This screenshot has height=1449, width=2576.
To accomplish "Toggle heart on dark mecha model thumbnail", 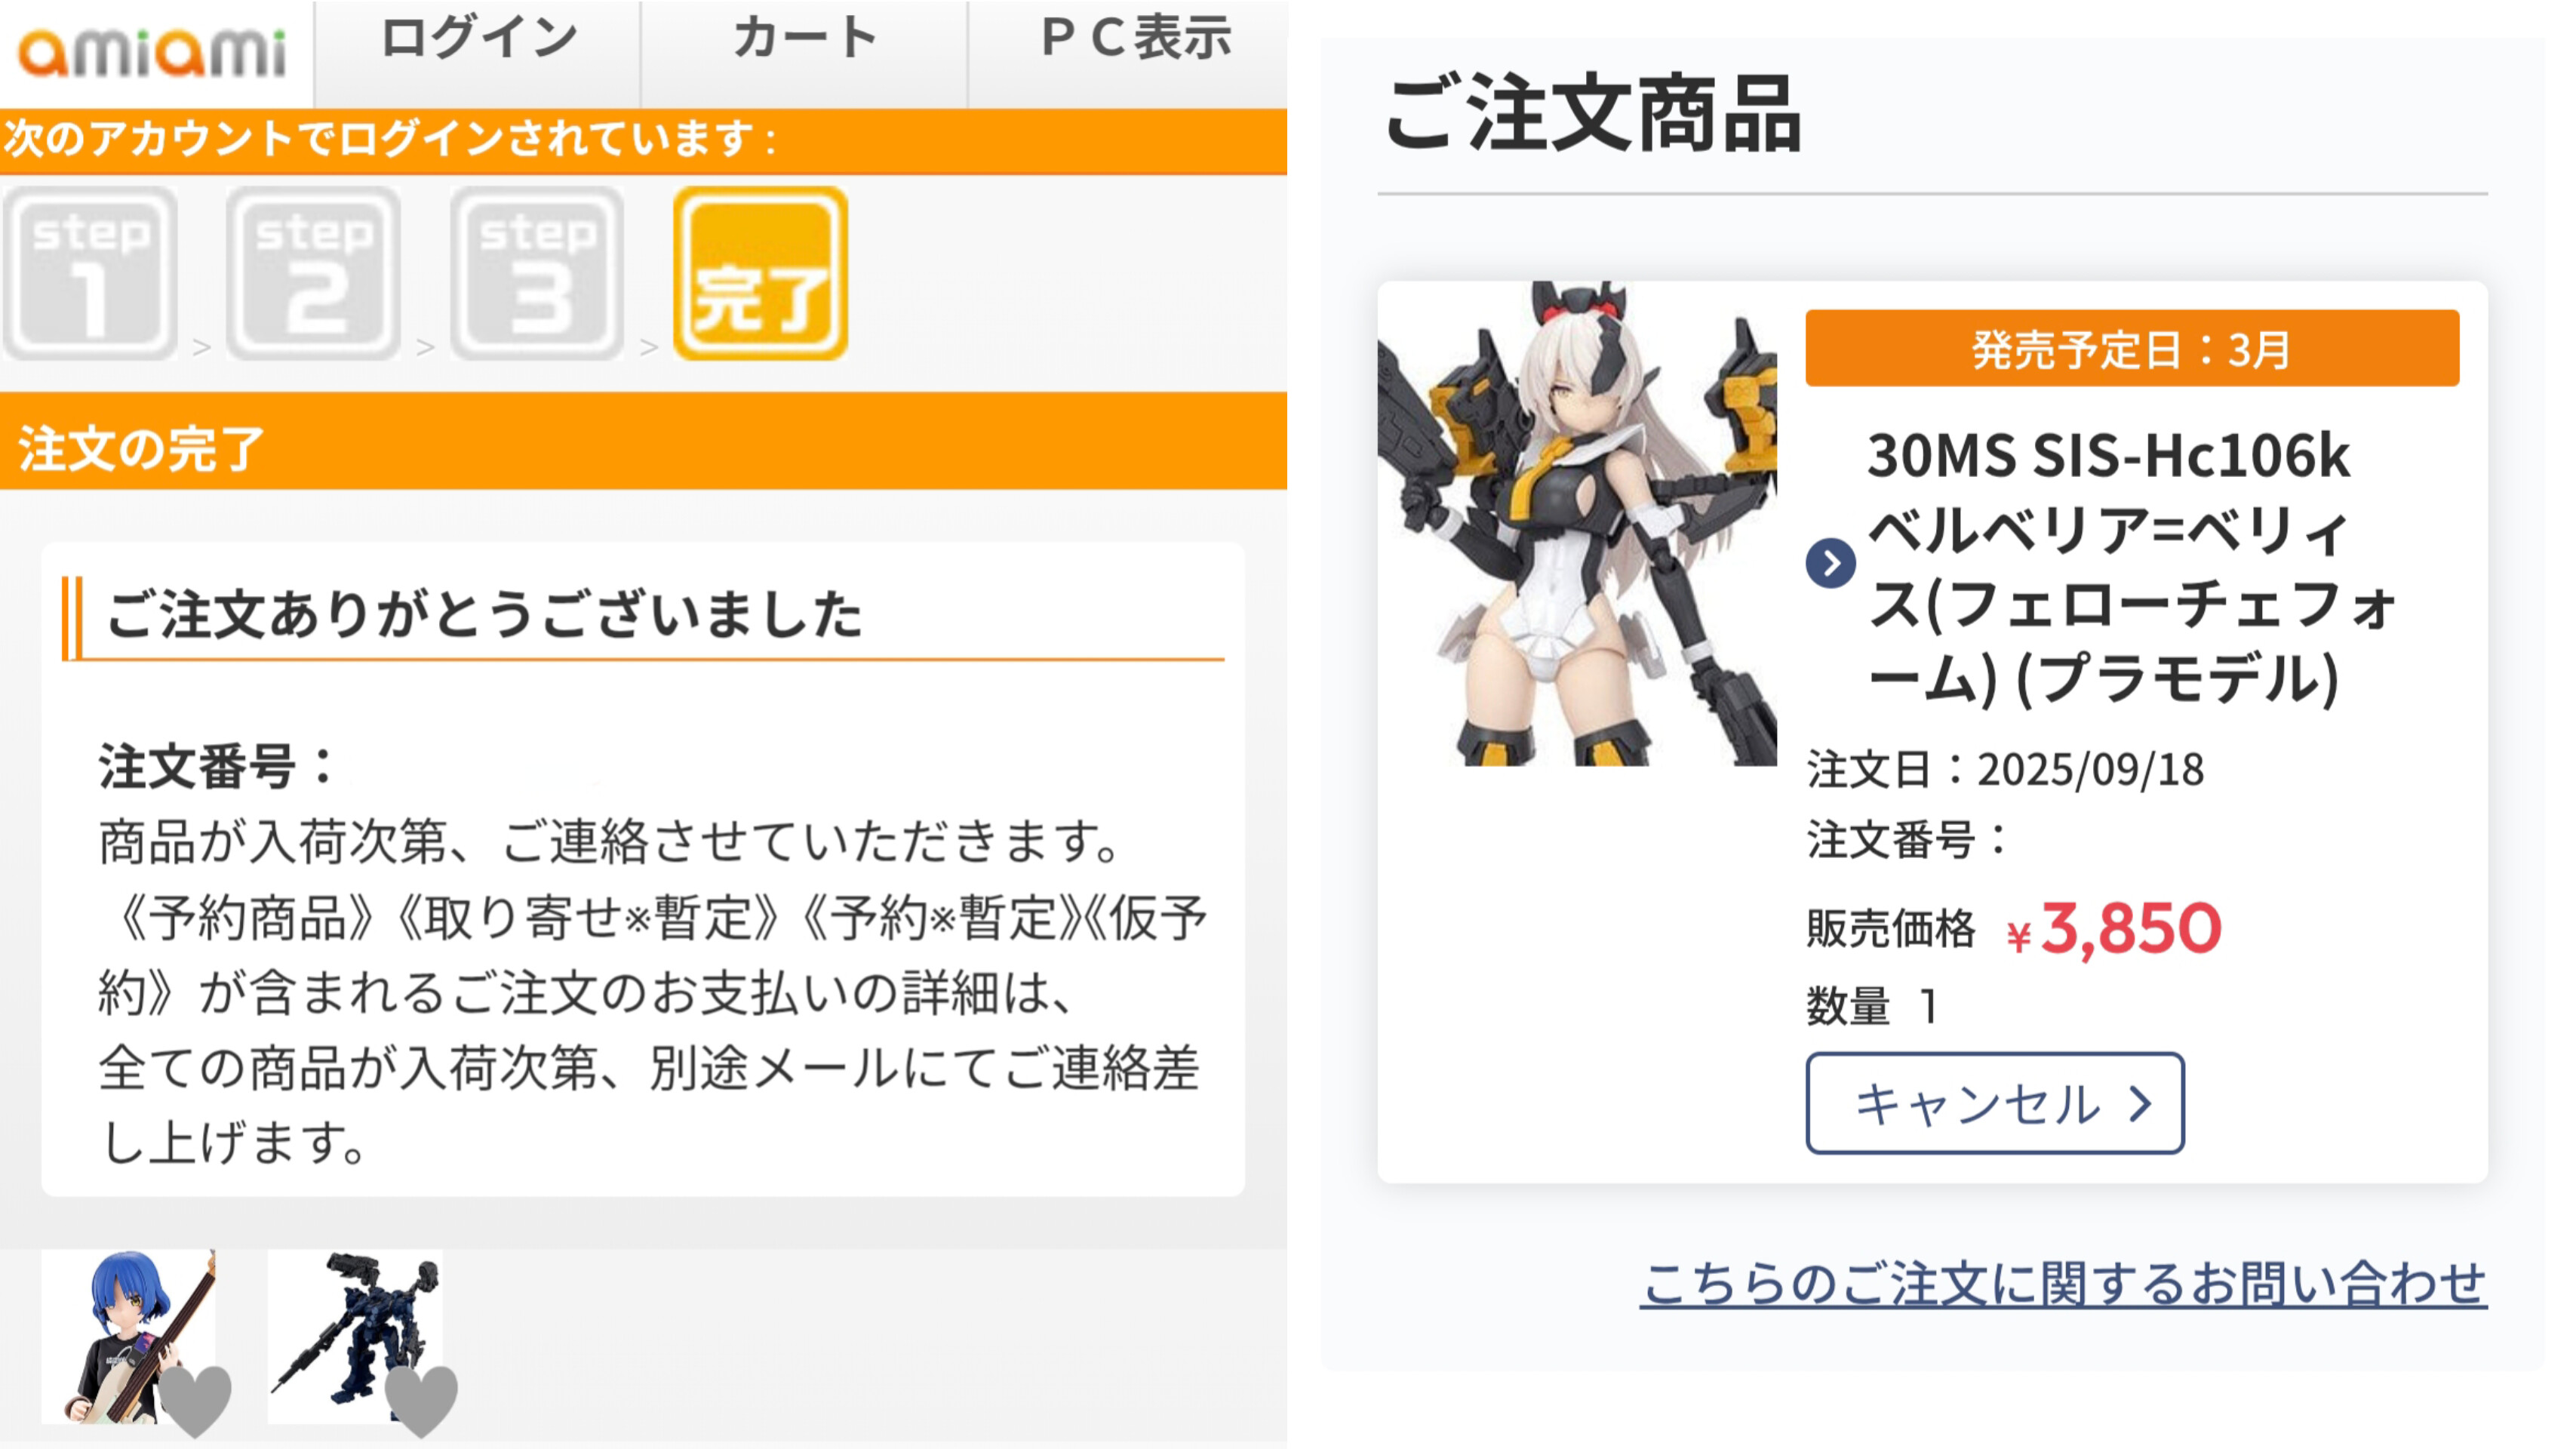I will [x=421, y=1399].
